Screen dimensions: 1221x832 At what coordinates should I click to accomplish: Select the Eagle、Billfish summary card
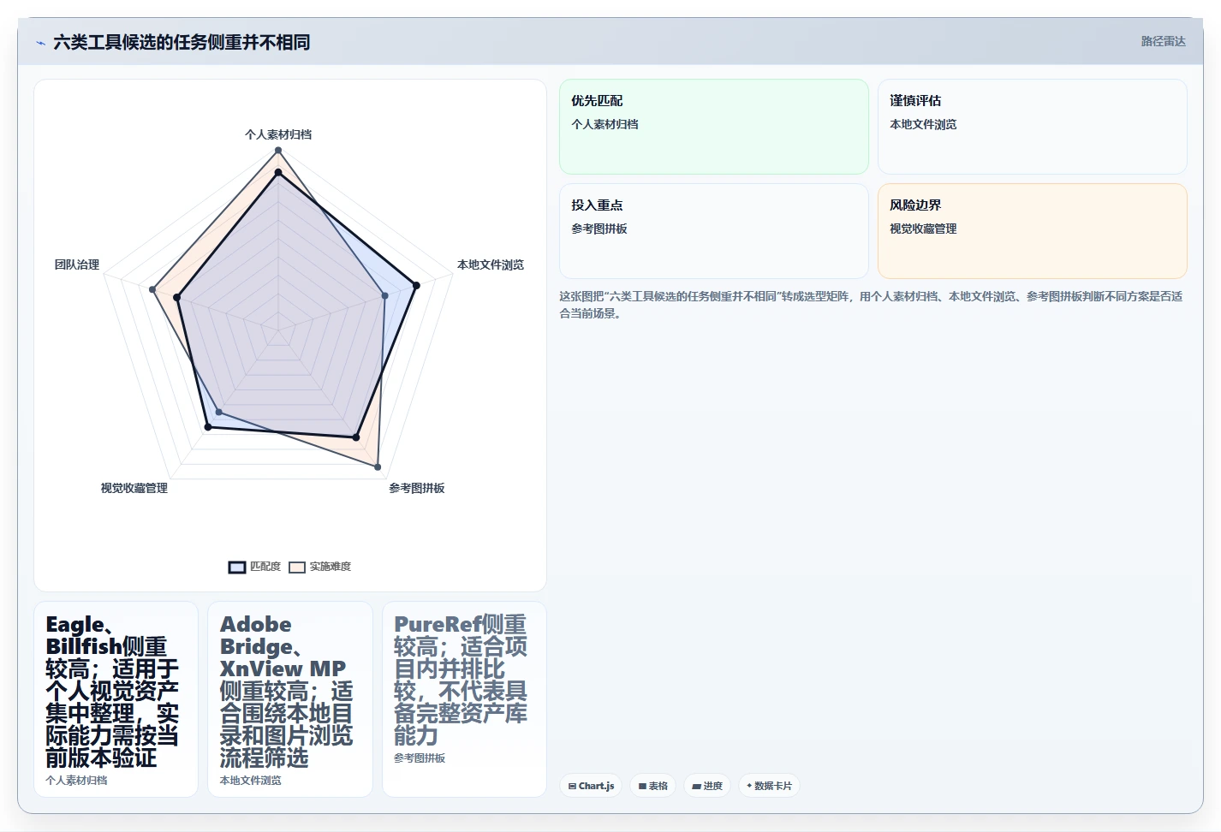coord(116,699)
